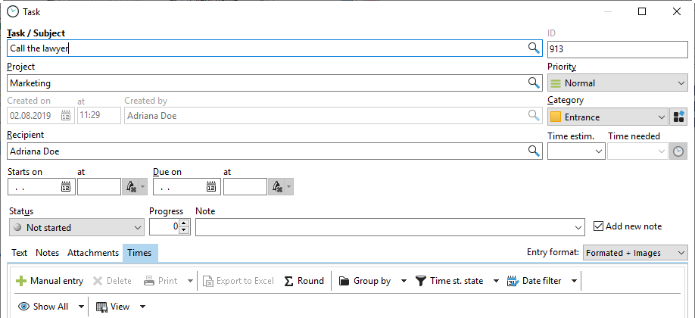Open the Starts on calendar picker
695x318 pixels.
(x=66, y=186)
